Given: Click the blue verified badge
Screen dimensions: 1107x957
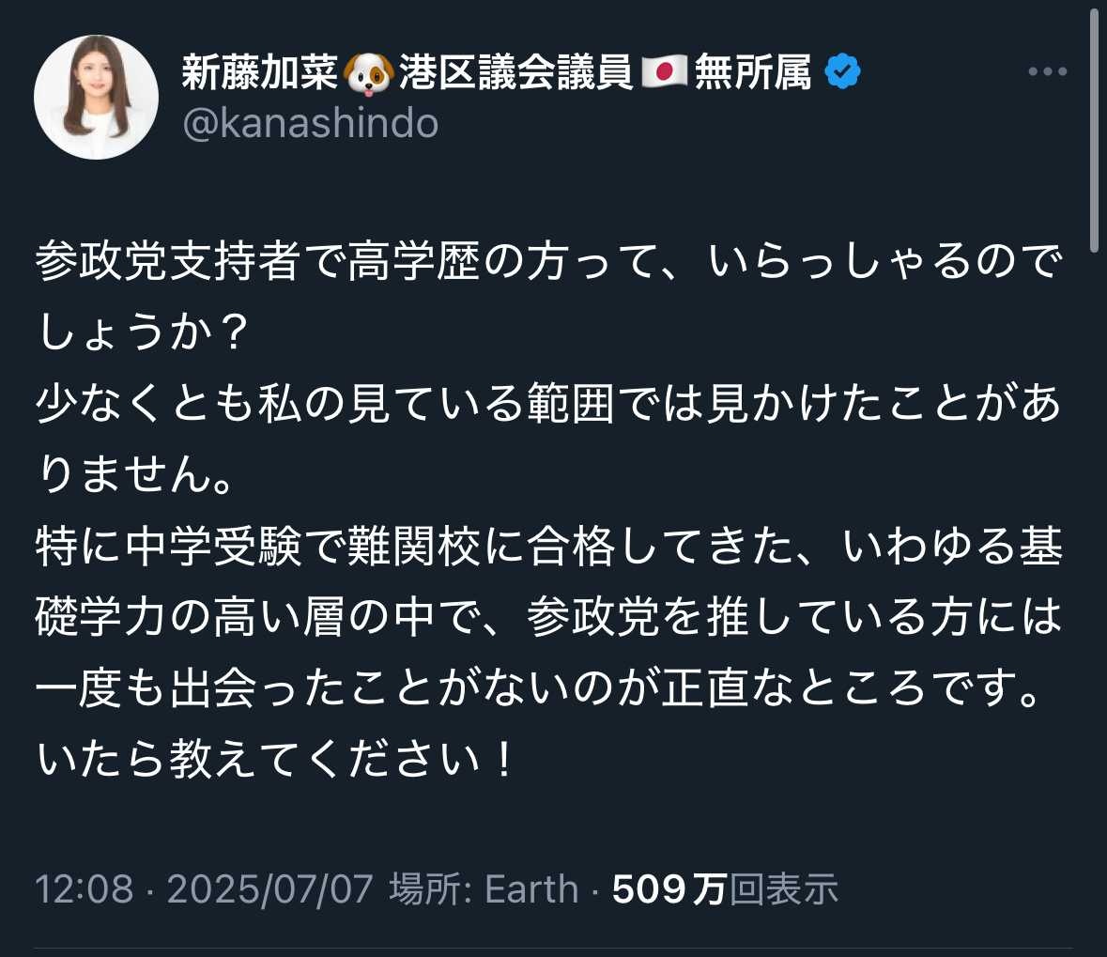Looking at the screenshot, I should 842,71.
